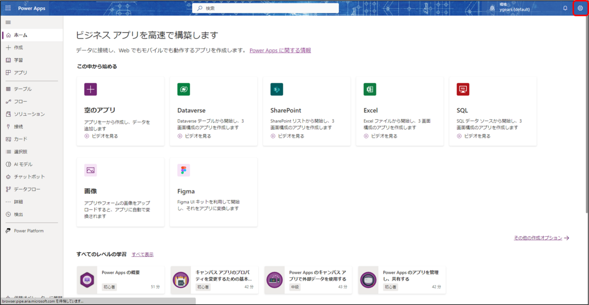Click the Dataverse tile icon
Viewport: 589px width, 305px height.
[x=184, y=89]
